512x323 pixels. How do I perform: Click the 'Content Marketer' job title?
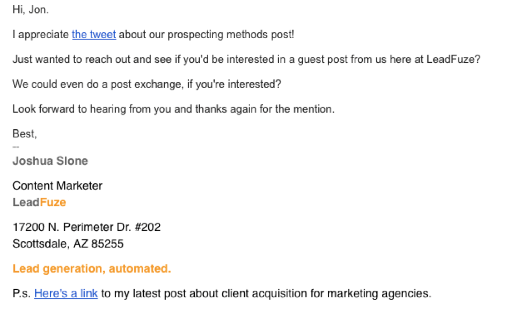tap(57, 186)
